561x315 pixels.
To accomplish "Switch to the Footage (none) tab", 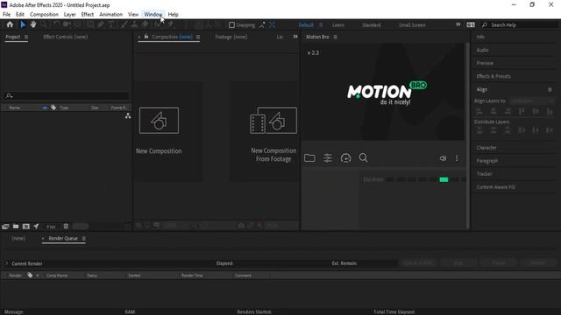I will click(x=231, y=37).
